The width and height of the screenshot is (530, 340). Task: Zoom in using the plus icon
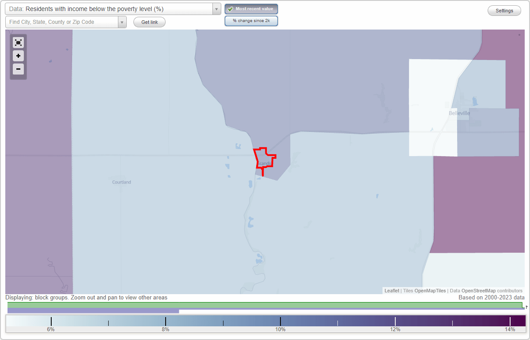[18, 56]
